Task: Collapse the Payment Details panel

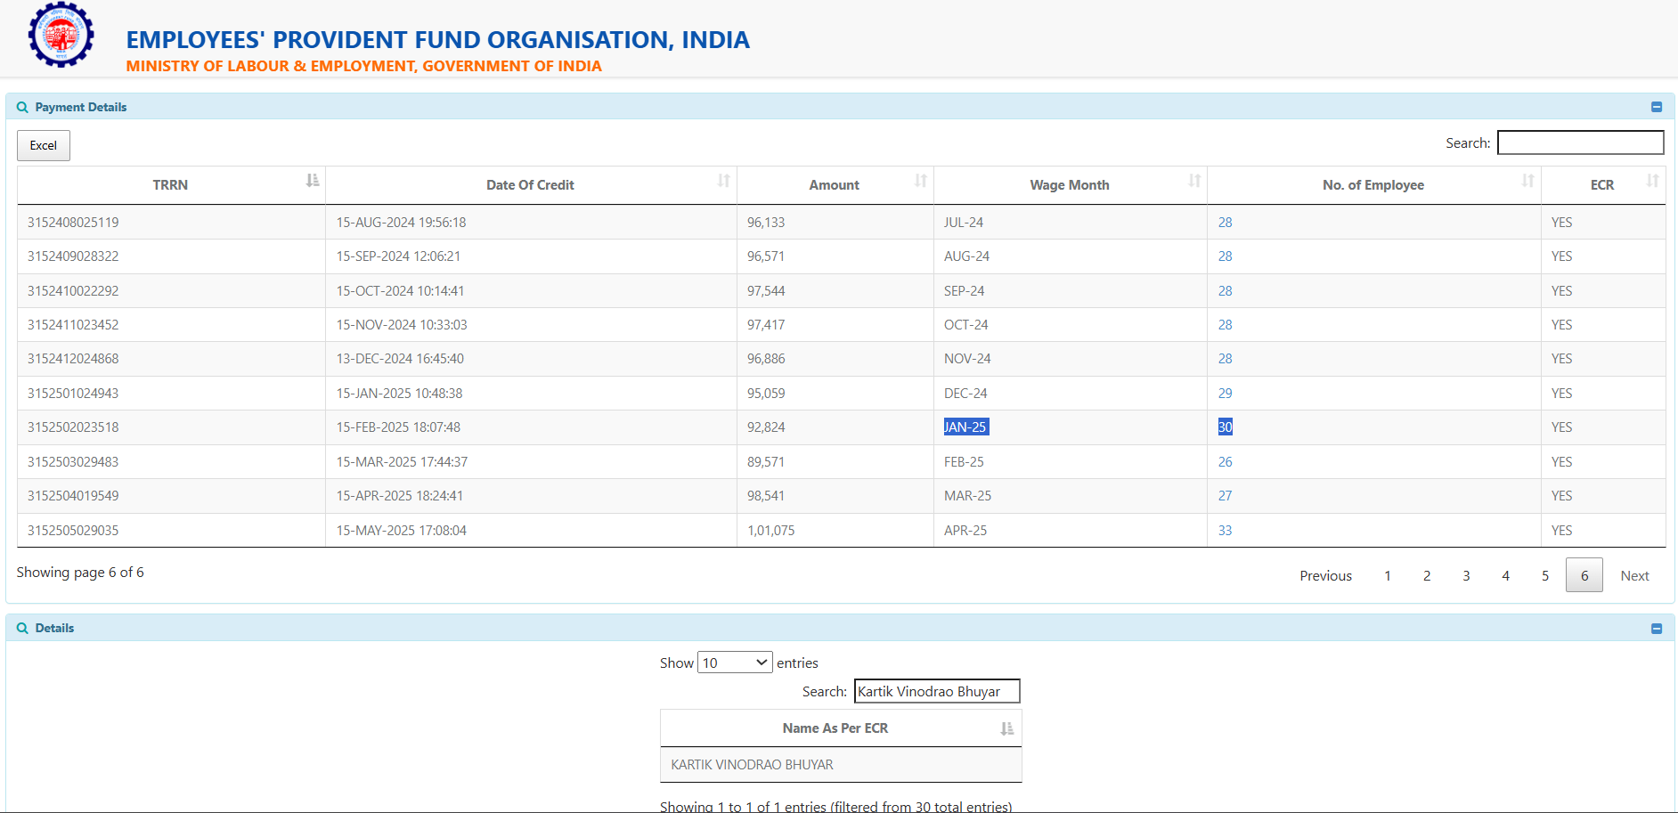Action: click(1657, 107)
